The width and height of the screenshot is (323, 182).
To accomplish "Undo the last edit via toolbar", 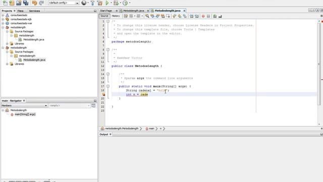I will tap(34, 3).
